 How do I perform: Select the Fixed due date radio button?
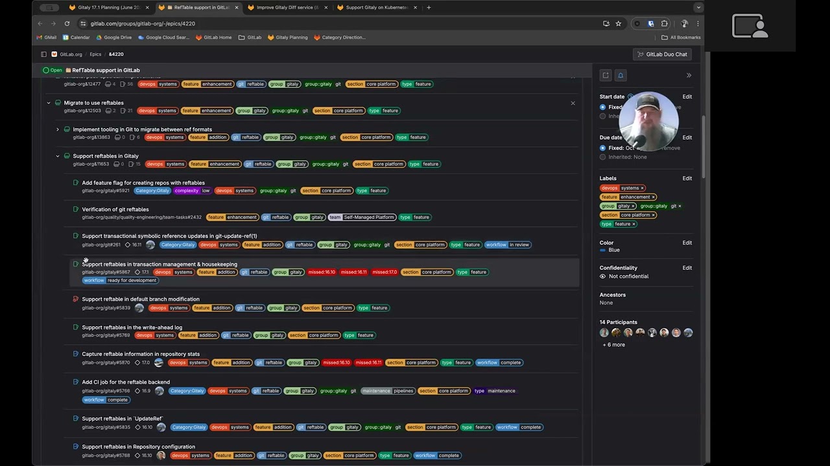pyautogui.click(x=603, y=148)
